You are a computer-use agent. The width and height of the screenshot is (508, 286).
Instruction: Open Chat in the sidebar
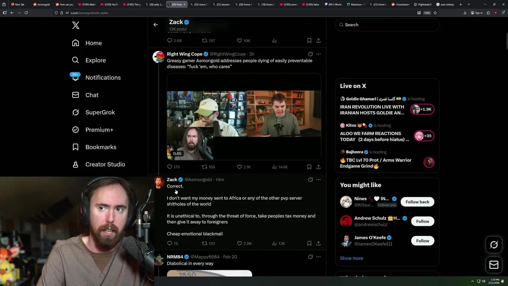[x=85, y=95]
